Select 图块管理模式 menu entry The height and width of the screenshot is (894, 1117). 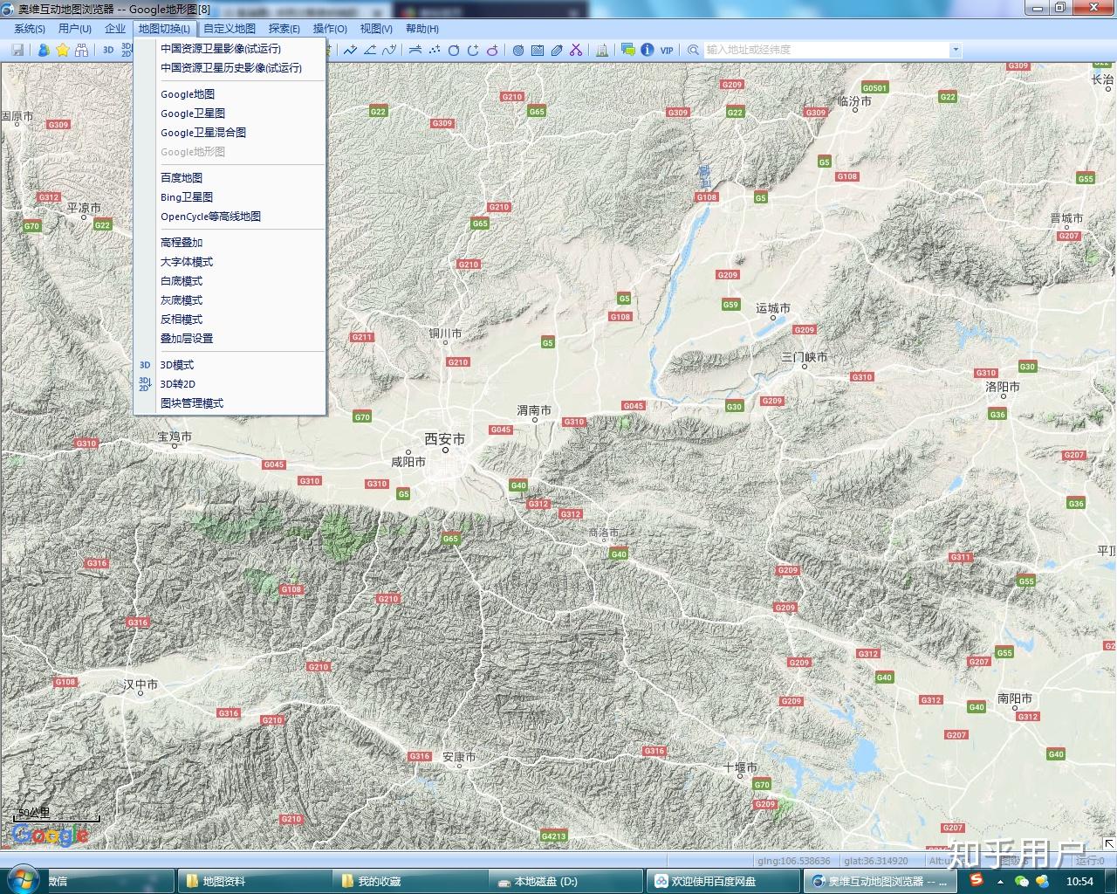(x=192, y=403)
